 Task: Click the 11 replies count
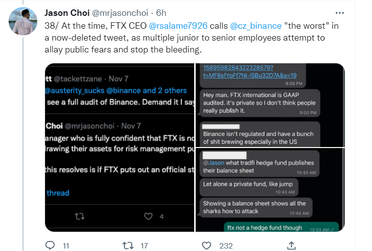pyautogui.click(x=65, y=245)
